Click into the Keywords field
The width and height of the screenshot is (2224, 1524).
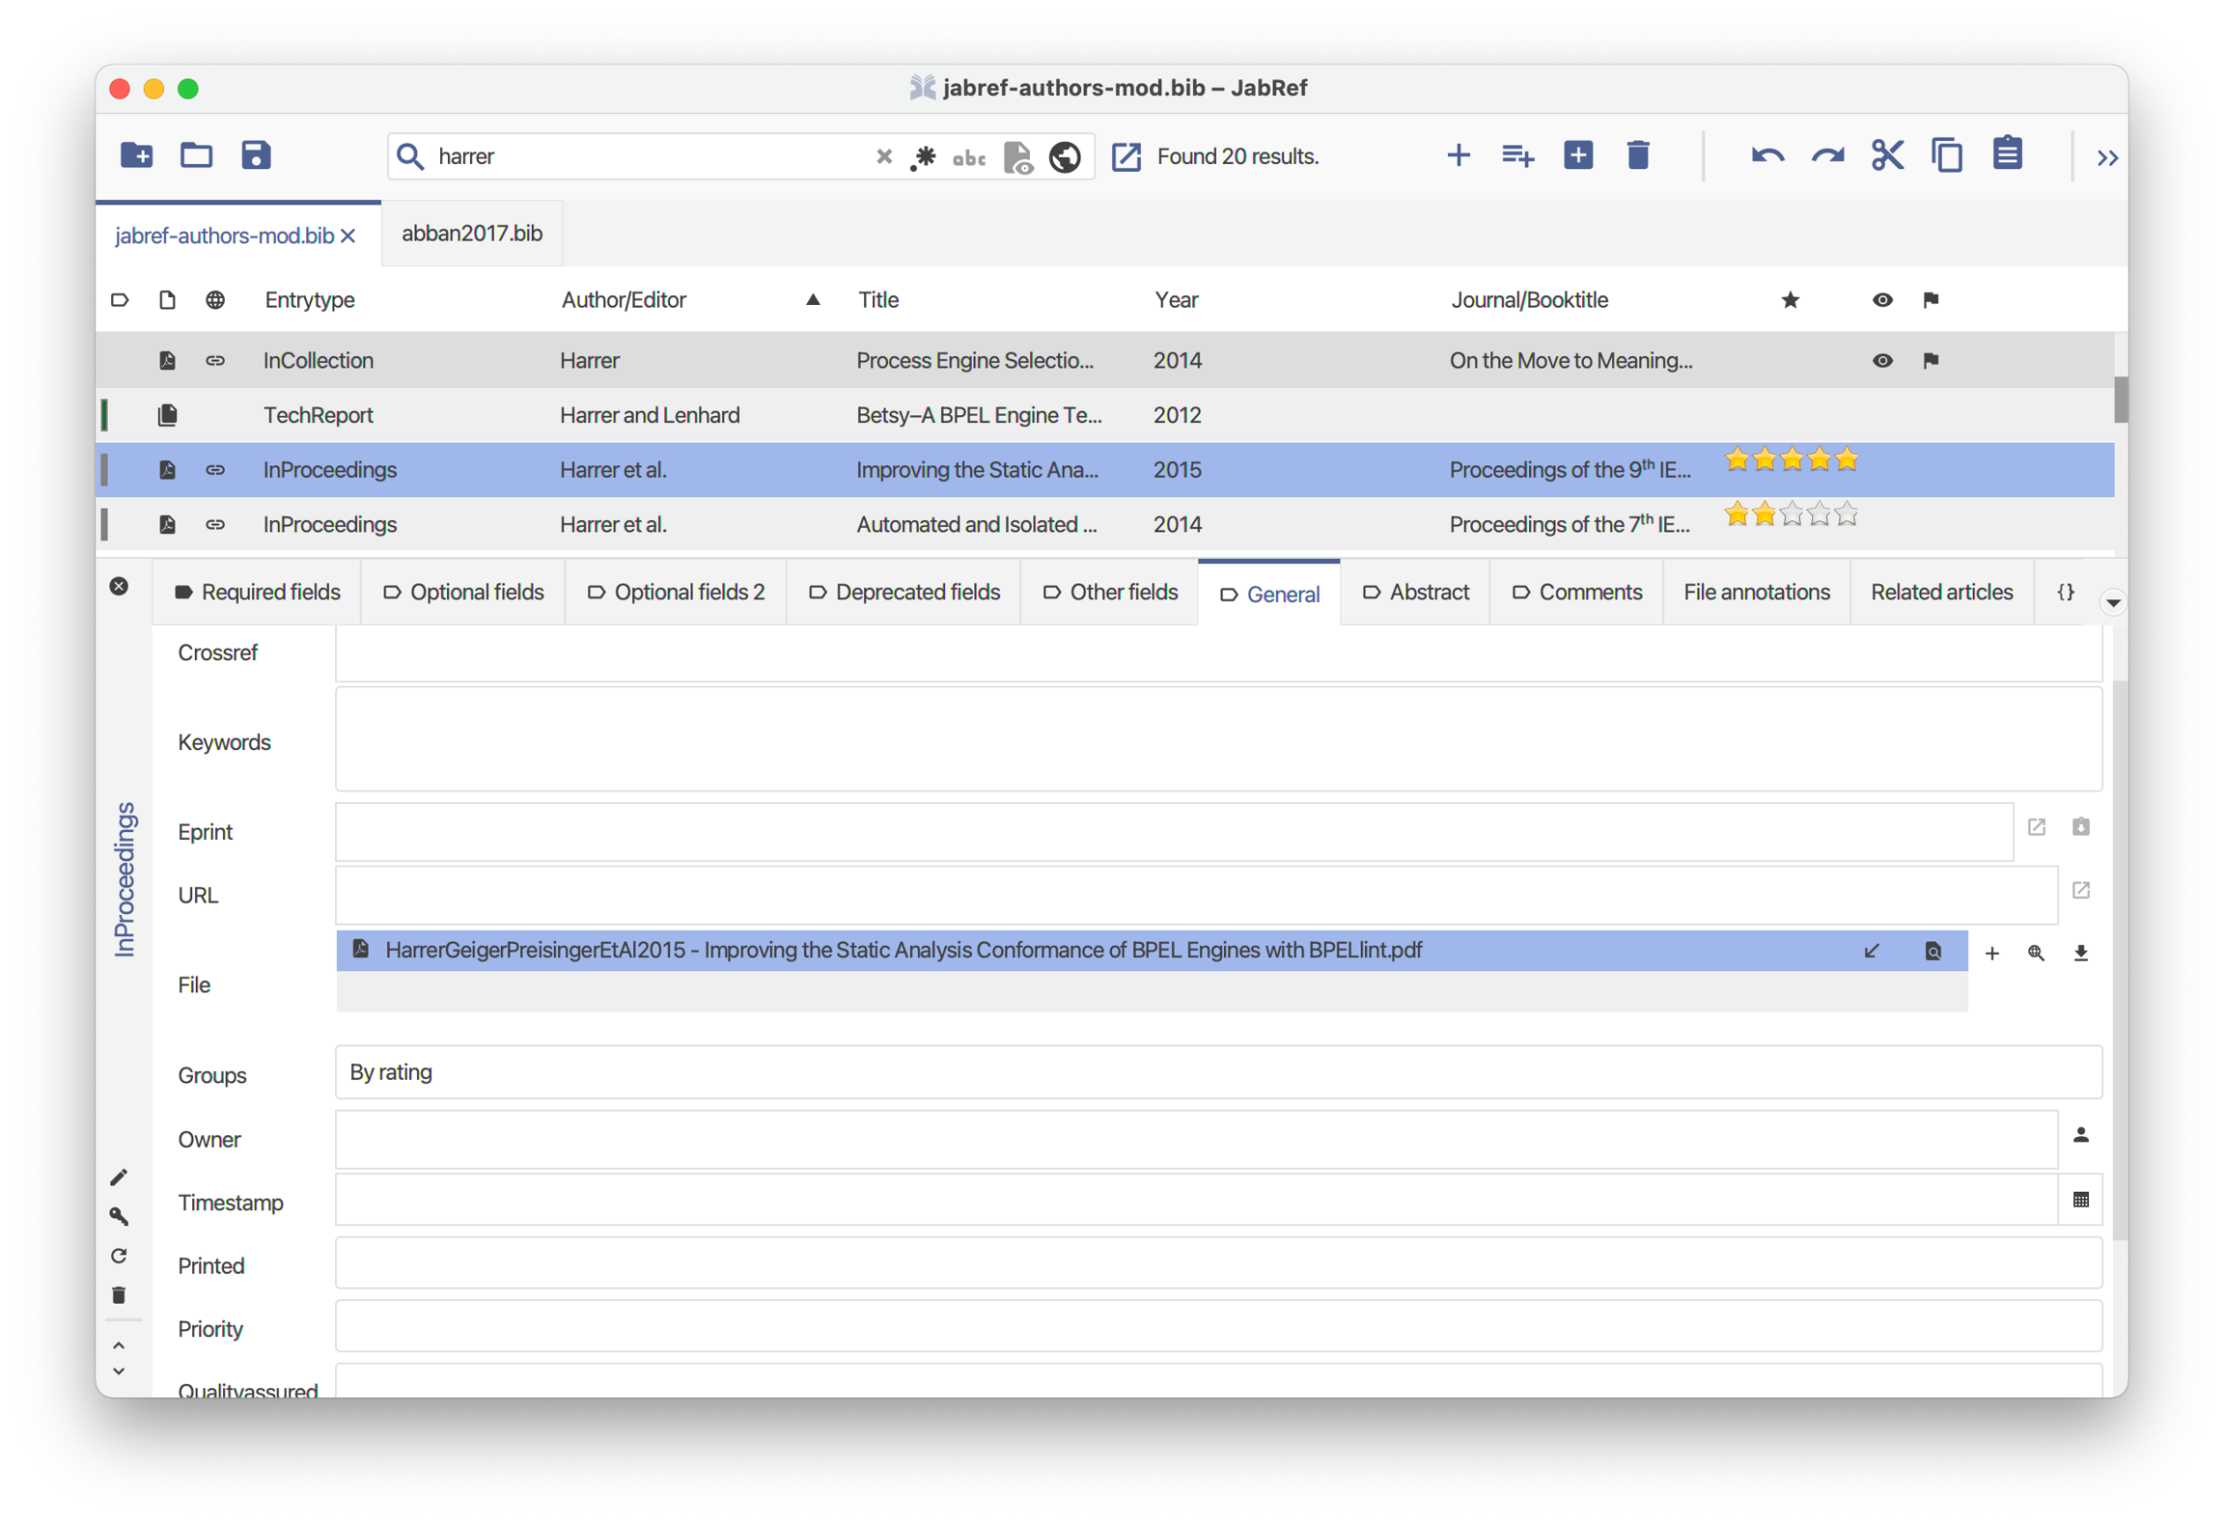tap(1217, 740)
